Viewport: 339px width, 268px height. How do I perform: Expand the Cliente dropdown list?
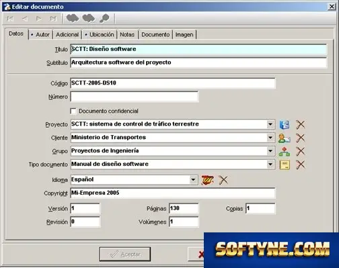[270, 138]
